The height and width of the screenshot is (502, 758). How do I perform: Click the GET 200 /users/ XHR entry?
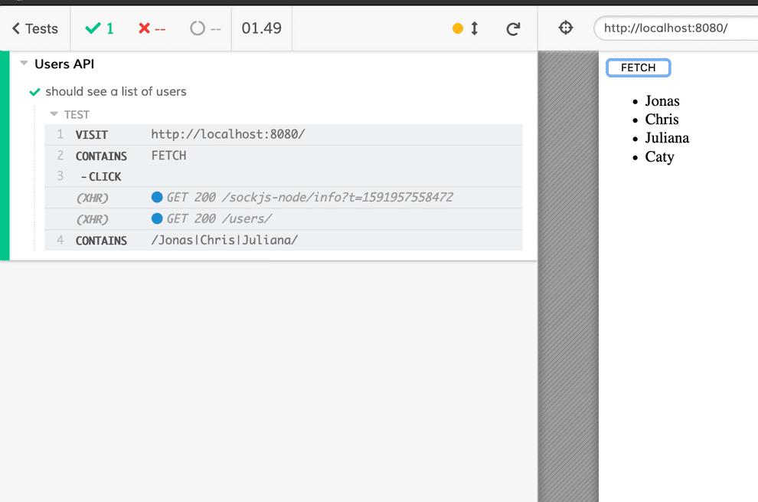[219, 219]
